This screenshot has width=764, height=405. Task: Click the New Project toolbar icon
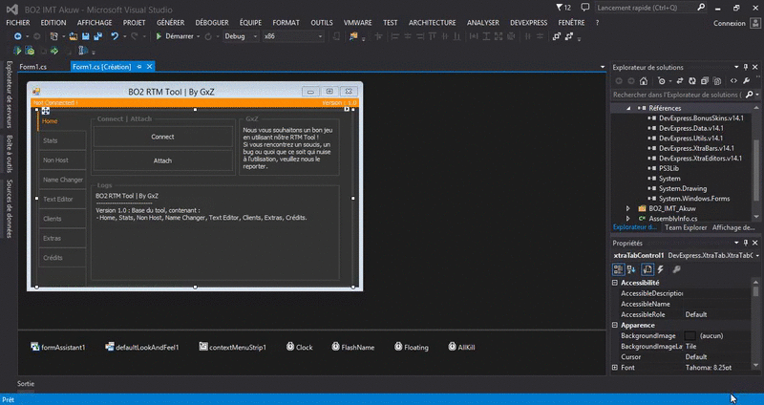[54, 36]
